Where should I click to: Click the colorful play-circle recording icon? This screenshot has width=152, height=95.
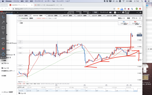point(3,49)
